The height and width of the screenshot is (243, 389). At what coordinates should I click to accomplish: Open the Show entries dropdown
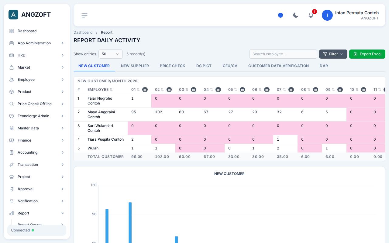tap(111, 54)
